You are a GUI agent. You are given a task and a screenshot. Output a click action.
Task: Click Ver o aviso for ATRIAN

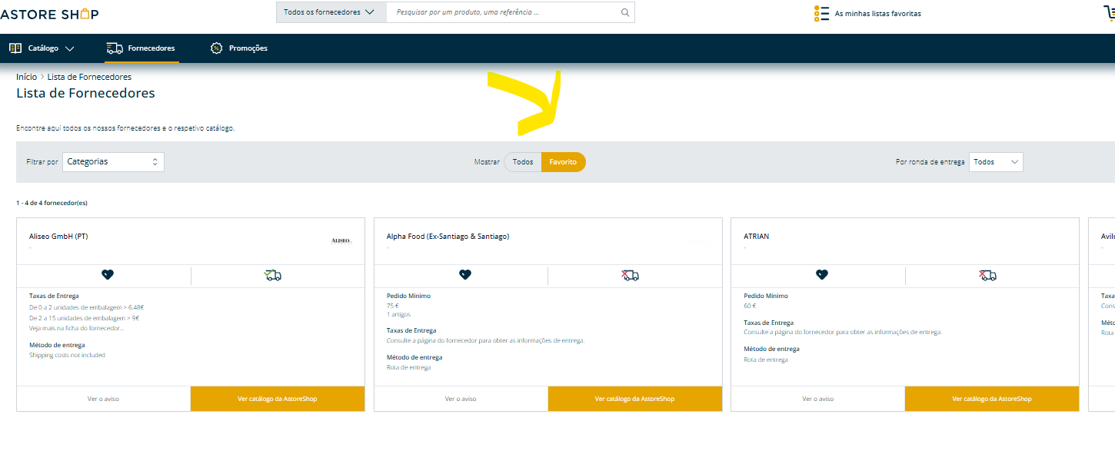818,399
